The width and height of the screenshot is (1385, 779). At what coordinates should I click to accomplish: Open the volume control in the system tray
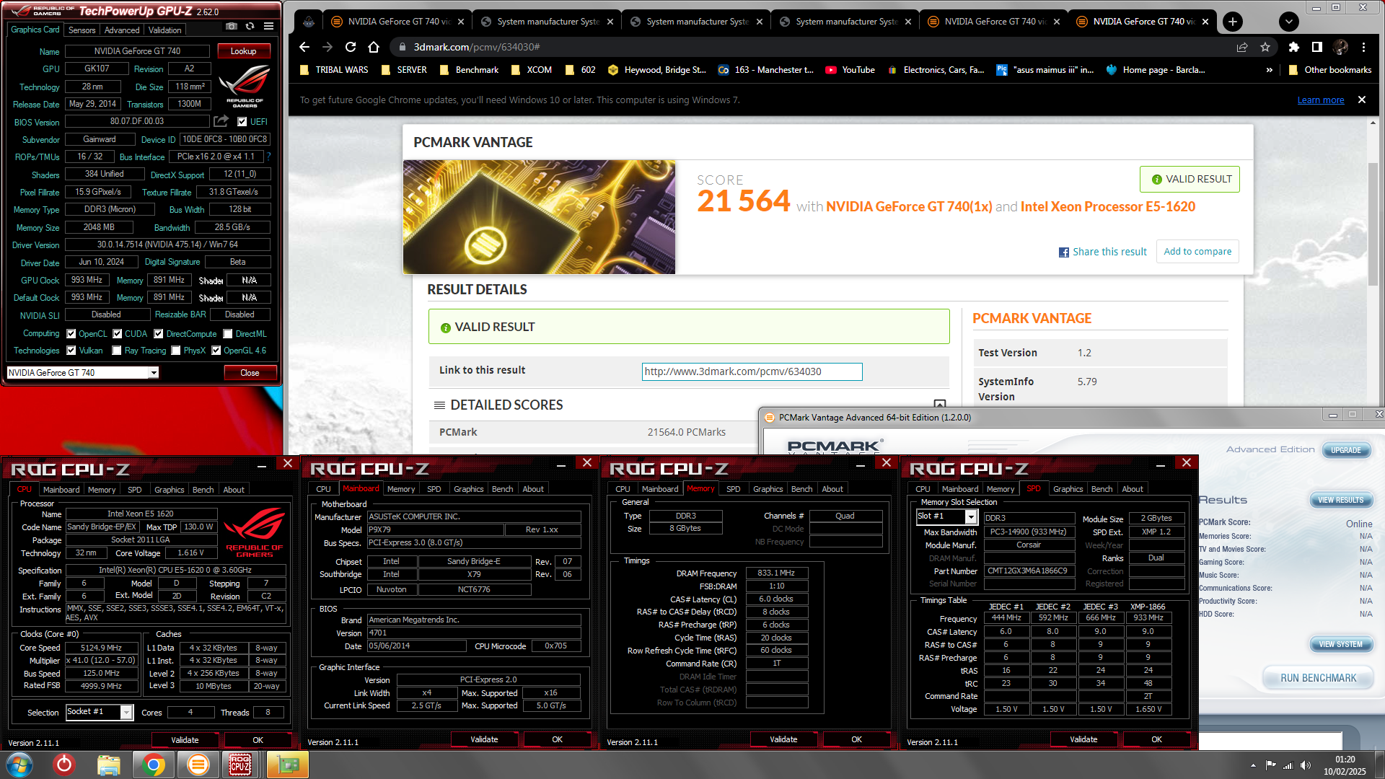click(x=1306, y=765)
